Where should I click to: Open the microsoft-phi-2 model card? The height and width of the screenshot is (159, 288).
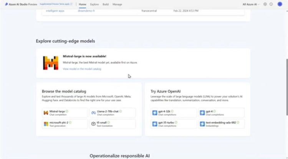pos(65,124)
